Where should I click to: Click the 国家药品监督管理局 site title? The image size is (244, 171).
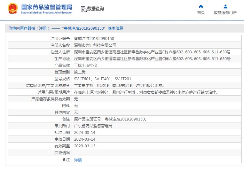47,7
